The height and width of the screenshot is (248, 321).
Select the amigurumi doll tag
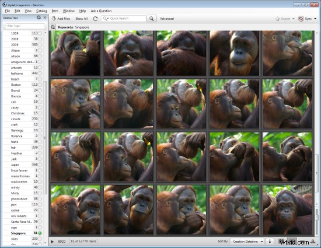pyautogui.click(x=23, y=62)
